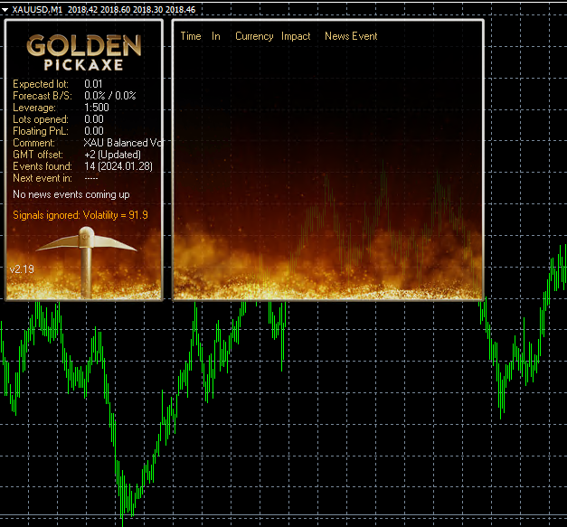The height and width of the screenshot is (527, 567).
Task: Click the Golden Pickaxe logo
Action: pyautogui.click(x=83, y=52)
